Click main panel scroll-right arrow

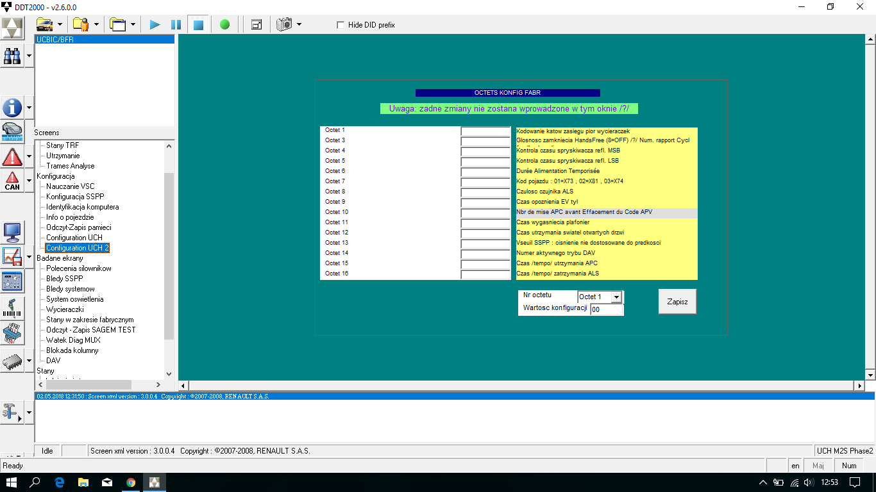coord(859,386)
